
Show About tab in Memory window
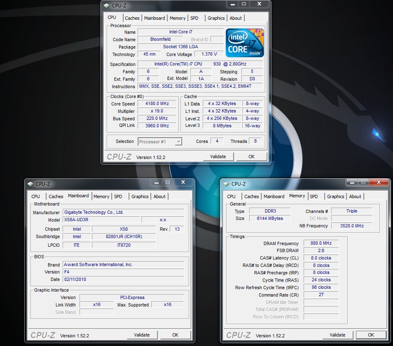pos(355,196)
